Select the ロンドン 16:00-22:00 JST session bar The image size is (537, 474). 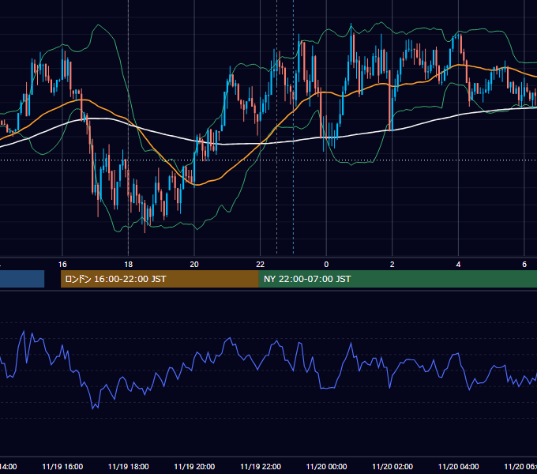tap(160, 279)
